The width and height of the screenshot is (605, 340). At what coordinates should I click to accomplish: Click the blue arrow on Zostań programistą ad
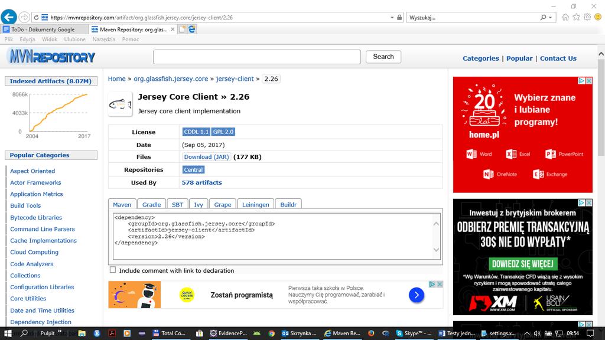click(417, 295)
